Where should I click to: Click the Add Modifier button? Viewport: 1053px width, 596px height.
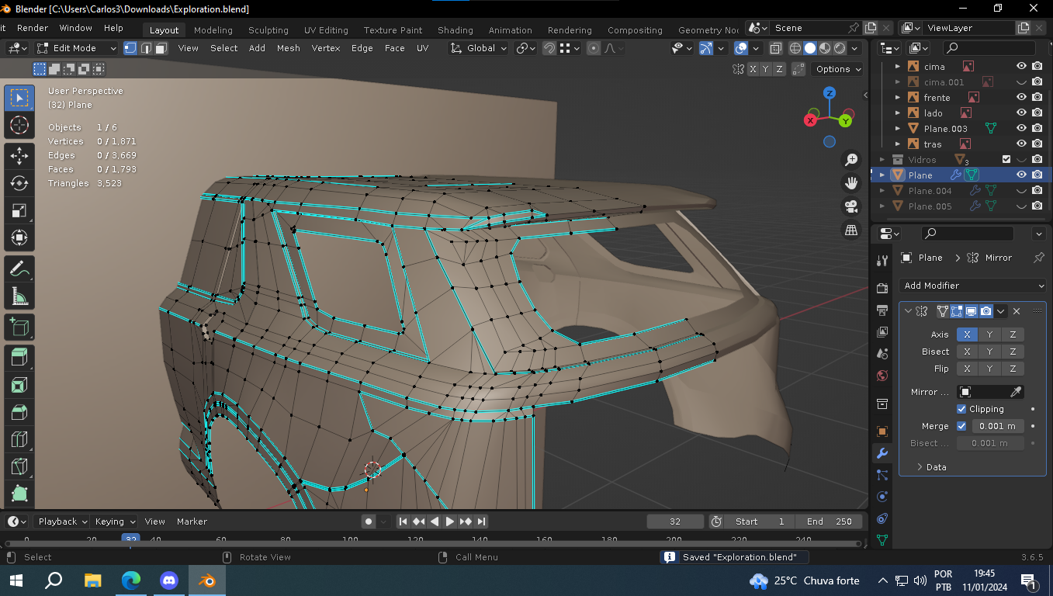pyautogui.click(x=972, y=286)
